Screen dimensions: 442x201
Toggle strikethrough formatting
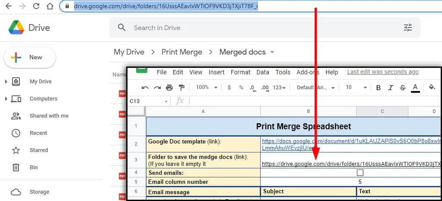tap(402, 88)
